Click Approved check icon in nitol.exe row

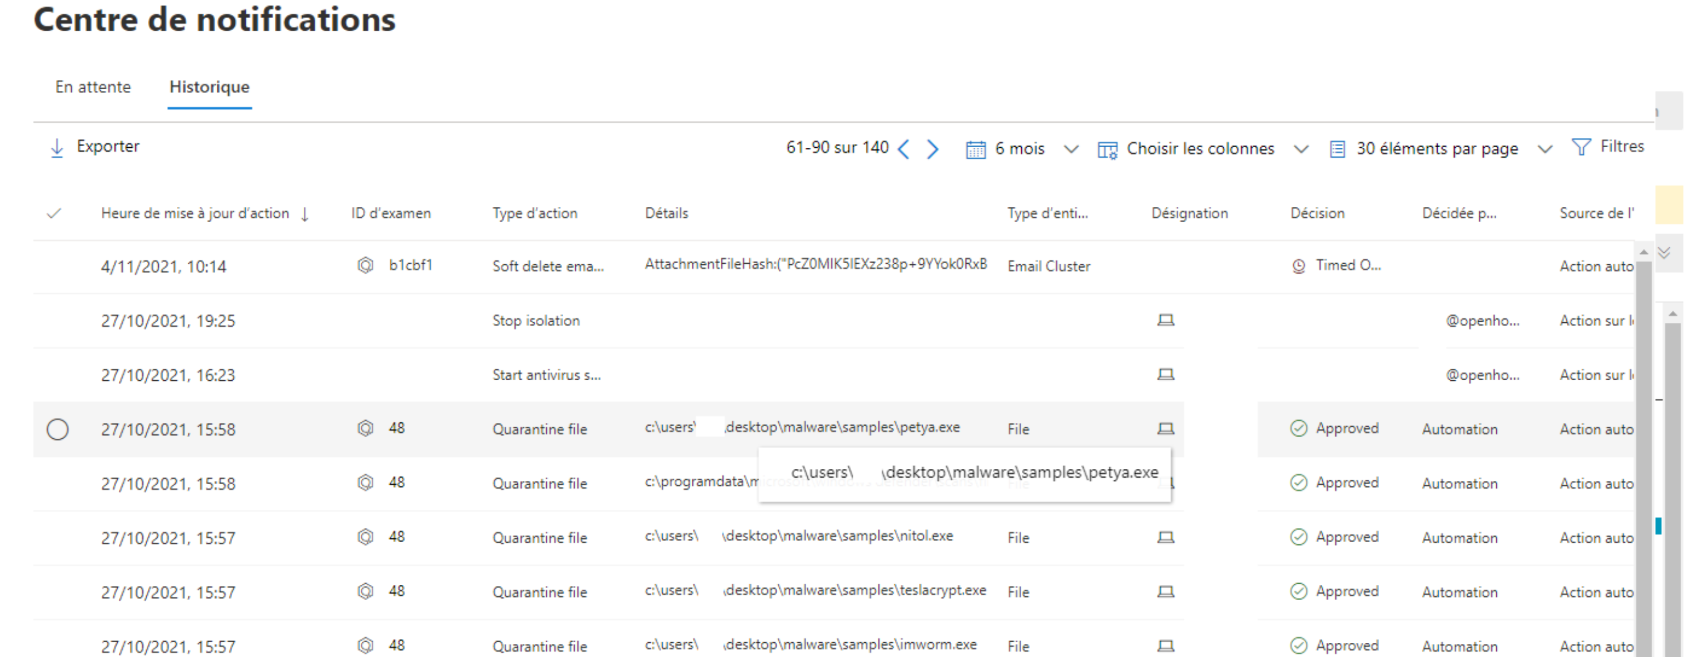[x=1298, y=536]
